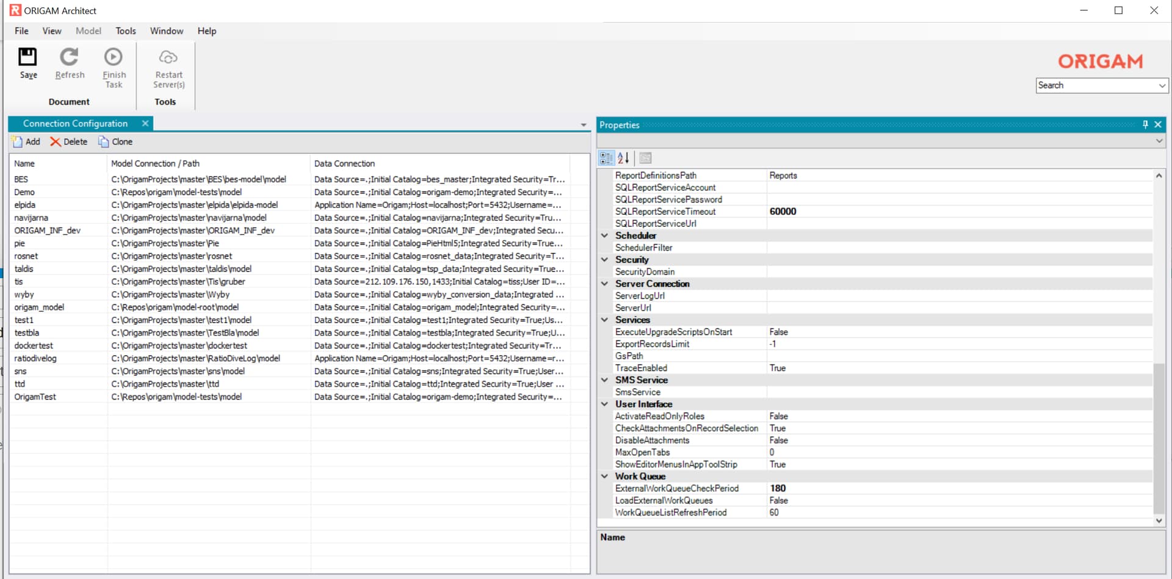Edit the ExternalWorkQueueCheckPeriod value 180
This screenshot has height=579, width=1172.
click(x=960, y=488)
